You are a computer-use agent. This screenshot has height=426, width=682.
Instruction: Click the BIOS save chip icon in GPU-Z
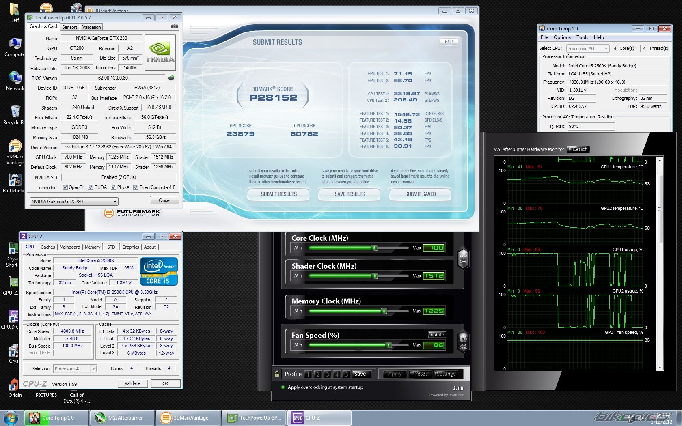pyautogui.click(x=171, y=78)
